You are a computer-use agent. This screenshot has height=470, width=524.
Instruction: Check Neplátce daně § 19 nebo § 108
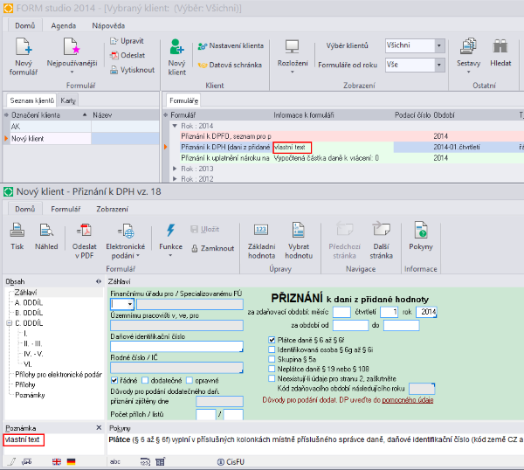(272, 369)
